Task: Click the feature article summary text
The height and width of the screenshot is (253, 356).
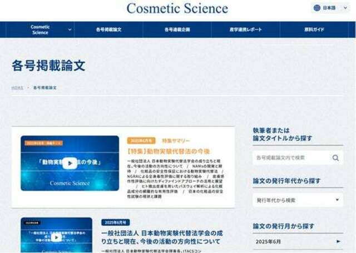Action: point(176,178)
